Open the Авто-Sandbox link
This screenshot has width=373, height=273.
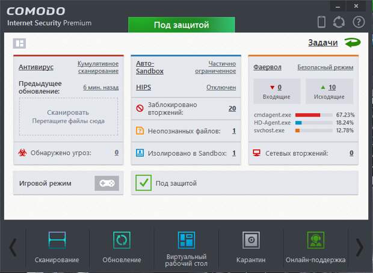coord(150,67)
